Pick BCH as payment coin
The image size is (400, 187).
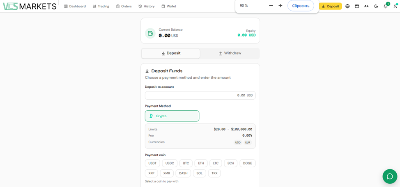coord(231,163)
